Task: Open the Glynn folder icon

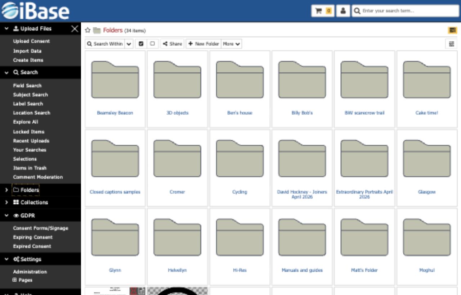Action: click(x=115, y=237)
